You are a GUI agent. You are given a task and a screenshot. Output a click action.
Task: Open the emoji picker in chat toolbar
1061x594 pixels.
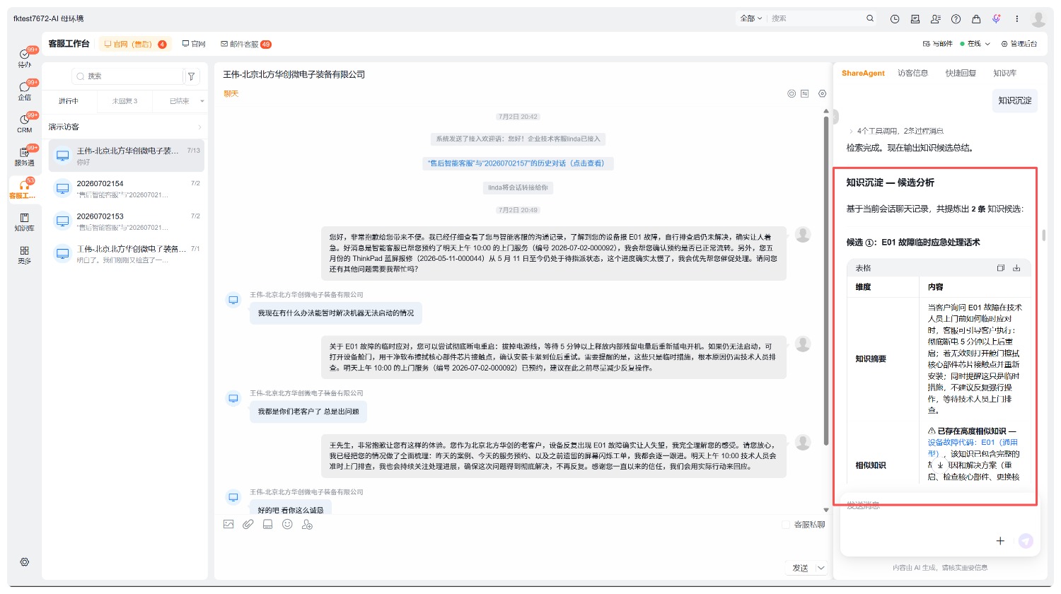[x=287, y=524]
